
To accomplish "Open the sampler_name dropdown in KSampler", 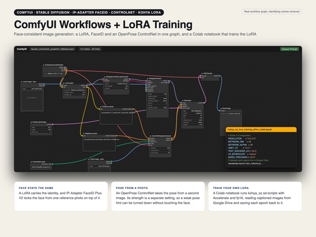I will tap(192, 120).
